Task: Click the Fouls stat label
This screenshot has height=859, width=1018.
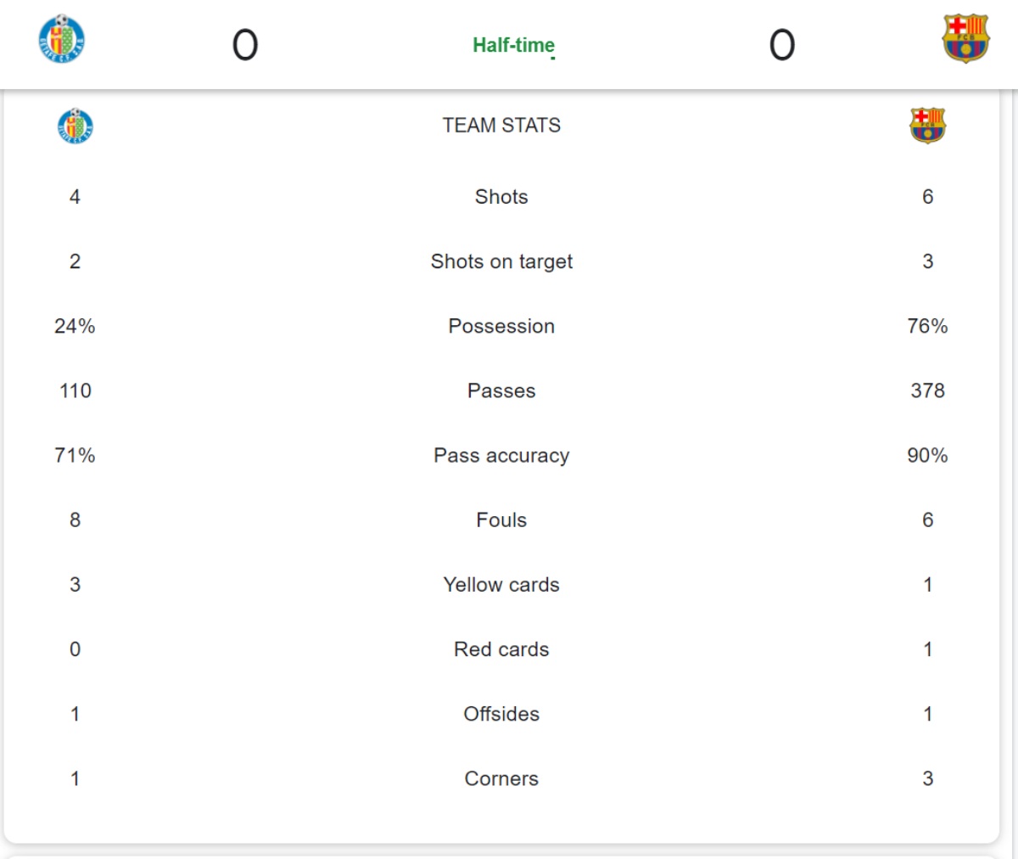Action: click(x=501, y=520)
